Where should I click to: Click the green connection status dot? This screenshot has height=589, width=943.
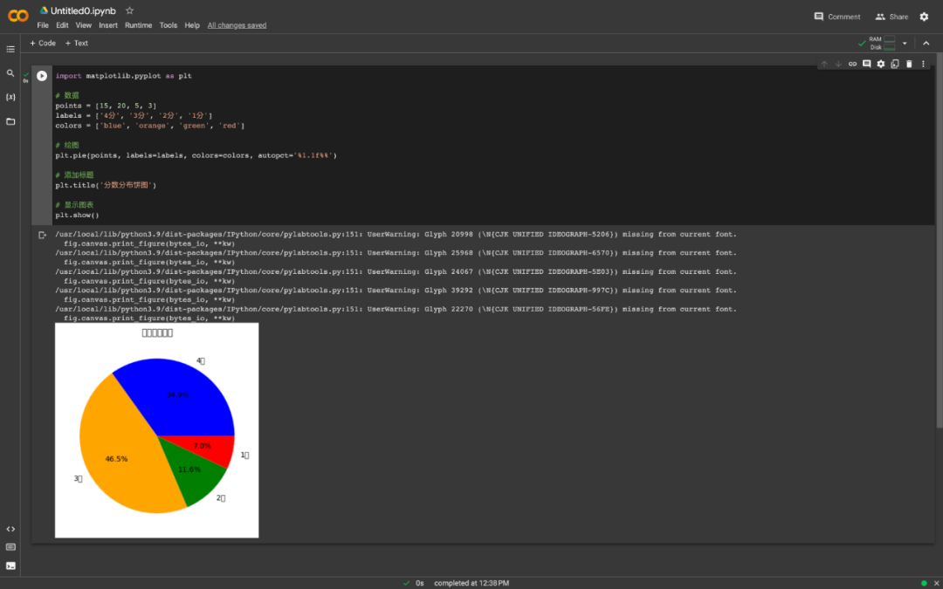(x=925, y=583)
